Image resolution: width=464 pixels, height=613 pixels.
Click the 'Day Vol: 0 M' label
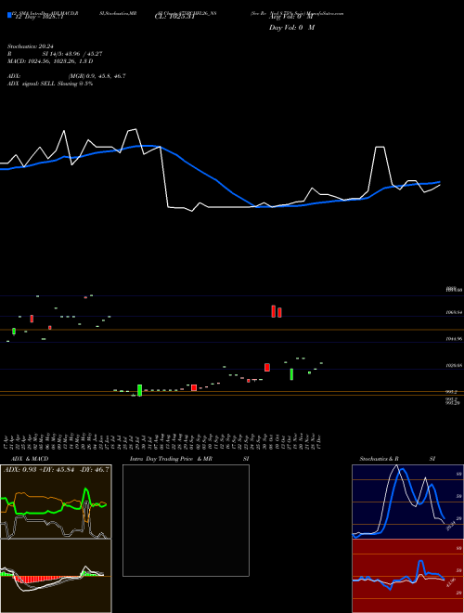[291, 28]
